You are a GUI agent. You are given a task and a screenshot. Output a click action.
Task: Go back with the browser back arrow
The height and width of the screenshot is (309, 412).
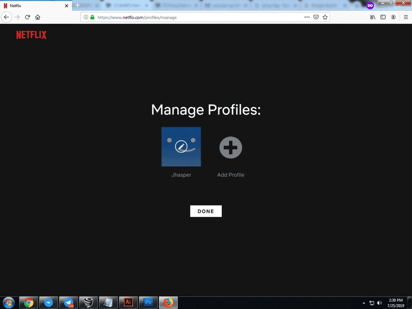6,17
